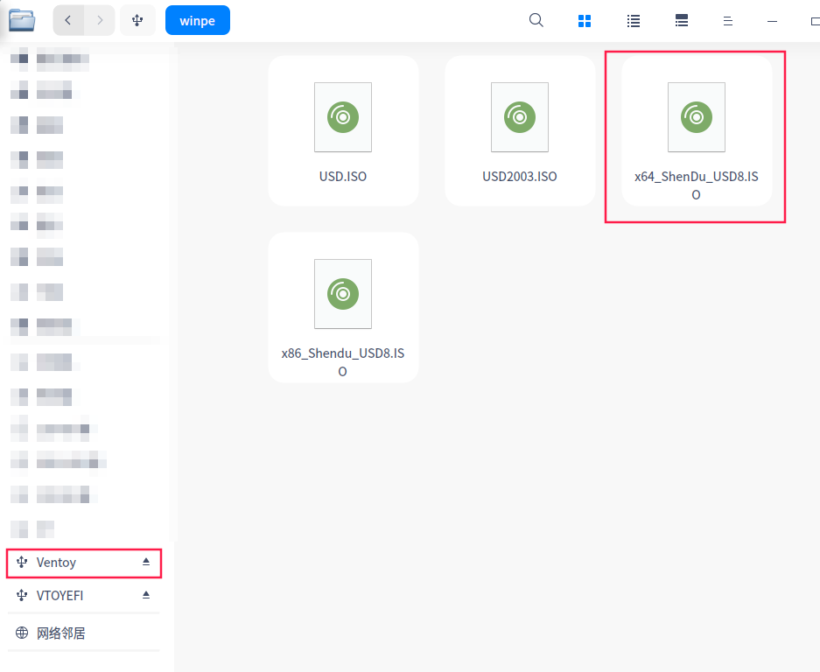The width and height of the screenshot is (820, 672).
Task: Minimize the file manager window
Action: coord(771,21)
